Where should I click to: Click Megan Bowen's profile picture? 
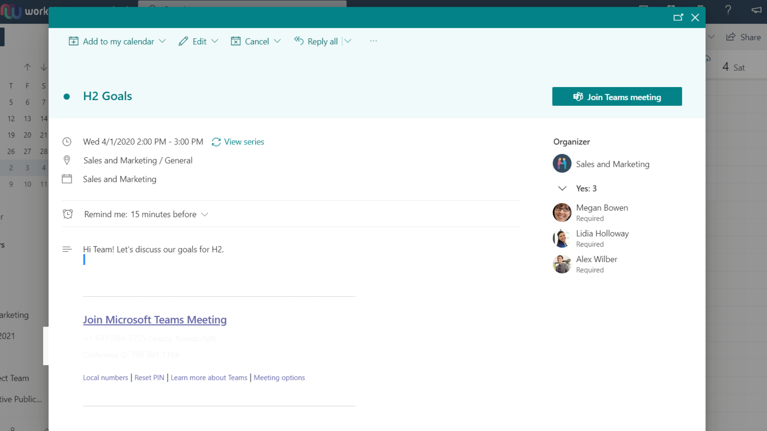click(x=562, y=212)
